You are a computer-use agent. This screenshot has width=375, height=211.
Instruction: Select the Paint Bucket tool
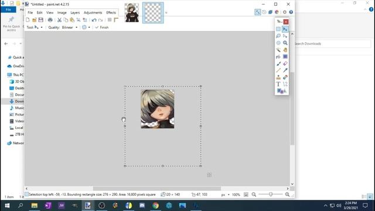[x=278, y=57]
